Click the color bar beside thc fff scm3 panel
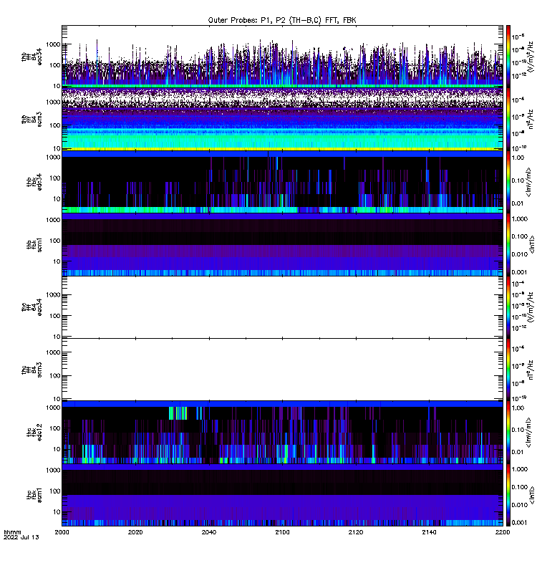Image resolution: width=537 pixels, height=573 pixels. [x=508, y=370]
